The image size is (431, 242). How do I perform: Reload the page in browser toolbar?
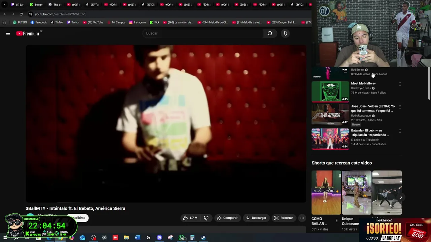pos(21,14)
